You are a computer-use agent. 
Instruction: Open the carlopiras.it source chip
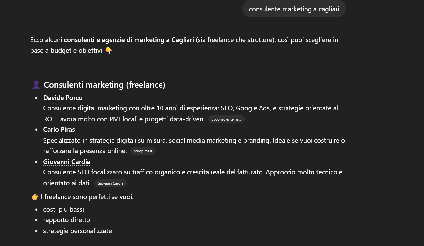point(143,151)
